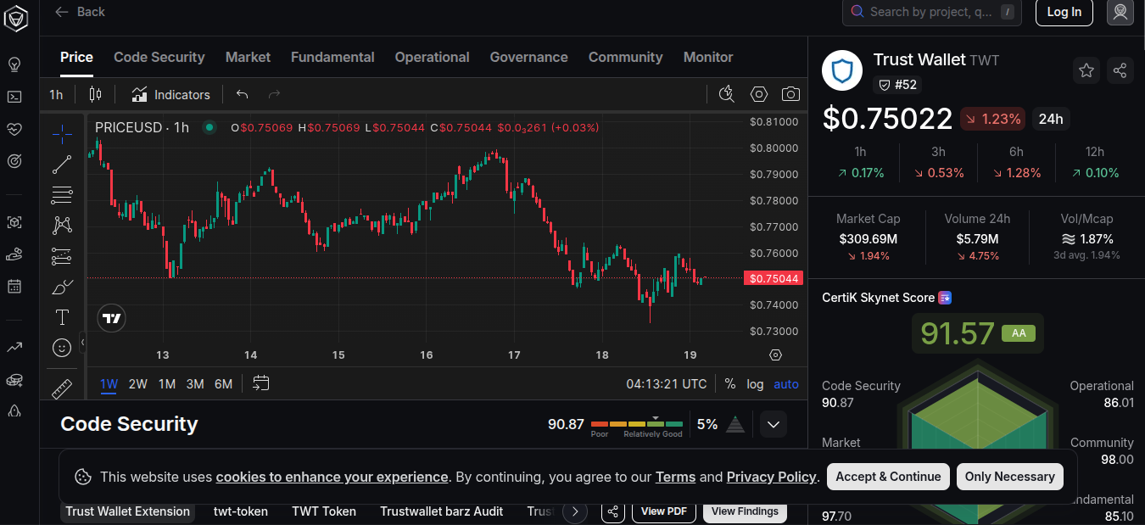Switch to the Governance tab
Image resolution: width=1145 pixels, height=525 pixels.
tap(528, 57)
